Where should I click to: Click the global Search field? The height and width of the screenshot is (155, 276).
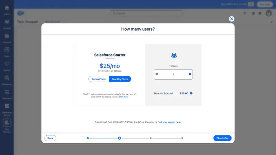point(146,13)
